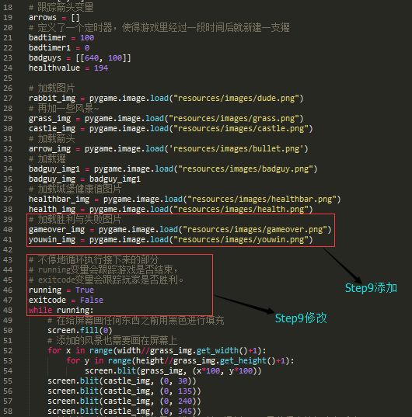Click 'running = True' assignment line
This screenshot has height=417, width=412.
click(x=61, y=290)
